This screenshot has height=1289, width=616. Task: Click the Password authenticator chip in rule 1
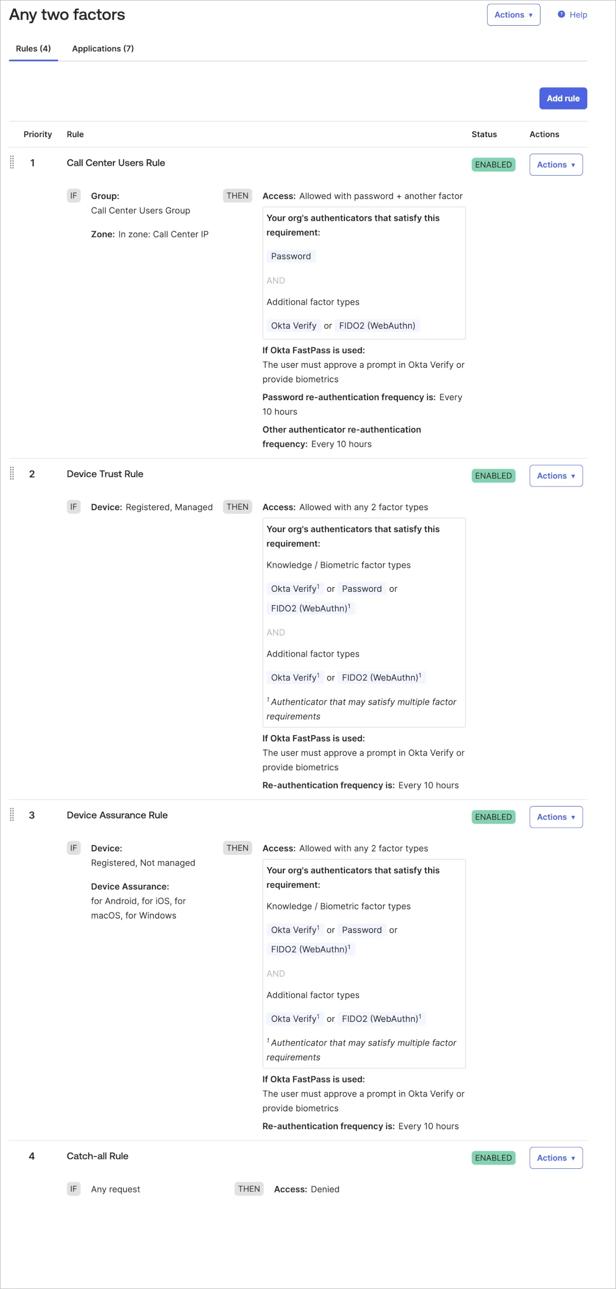tap(291, 256)
